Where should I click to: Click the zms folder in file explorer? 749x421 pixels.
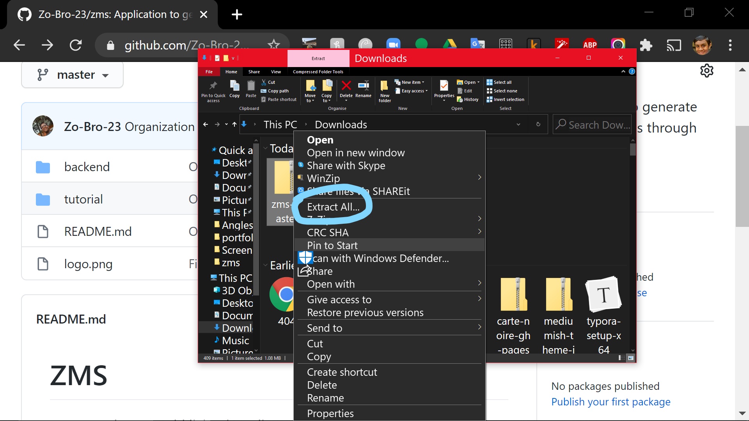(x=231, y=262)
